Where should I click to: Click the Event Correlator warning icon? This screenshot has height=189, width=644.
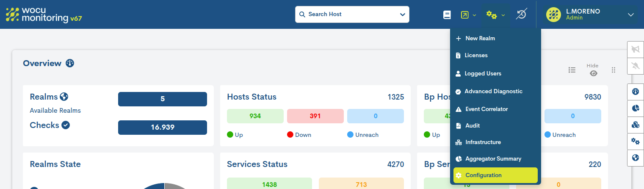click(x=458, y=109)
